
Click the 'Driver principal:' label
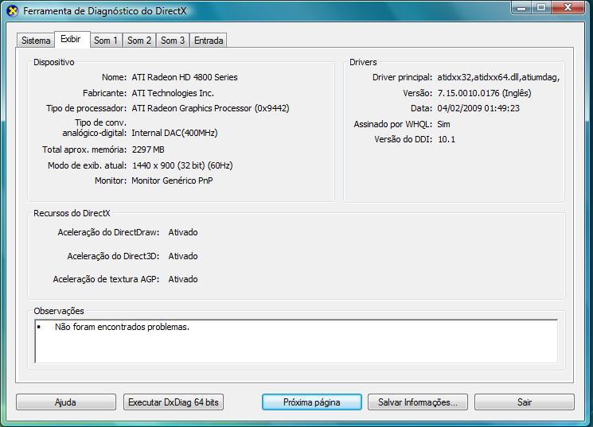pos(403,77)
